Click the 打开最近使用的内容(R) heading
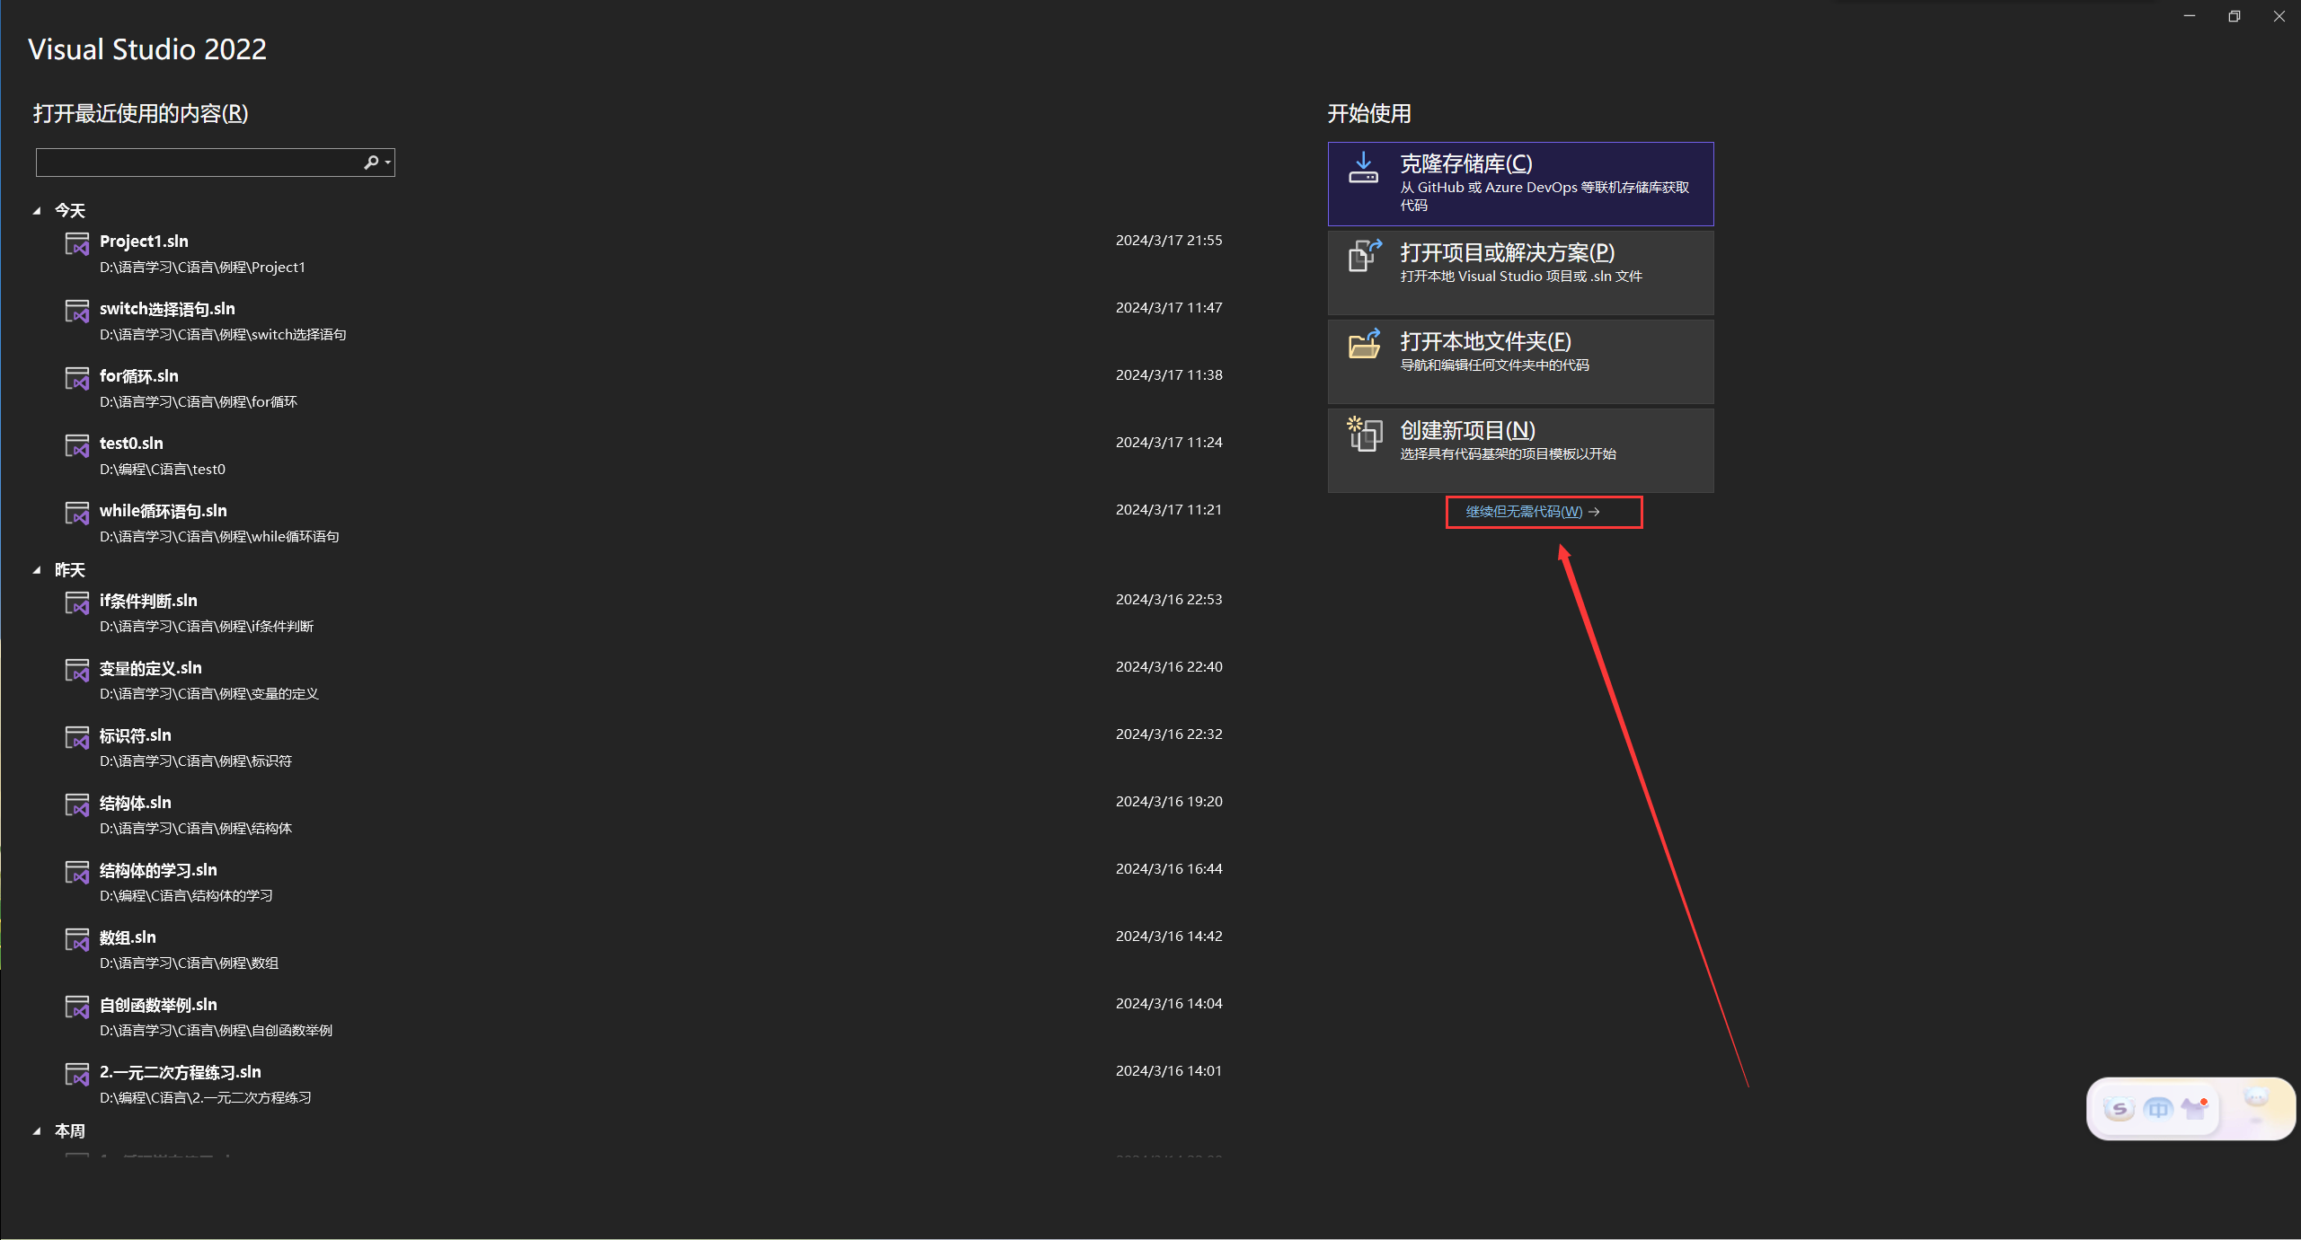Viewport: 2301px width, 1240px height. (x=140, y=113)
